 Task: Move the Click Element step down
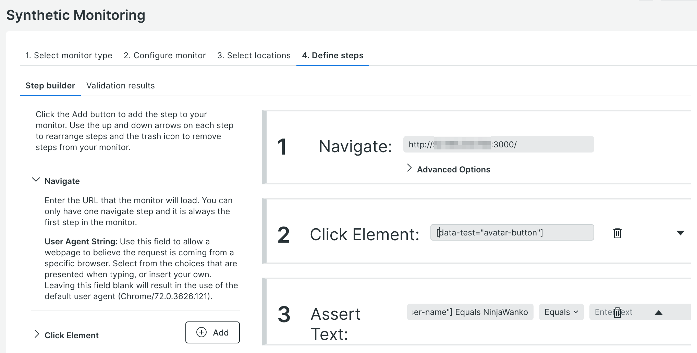pos(680,233)
